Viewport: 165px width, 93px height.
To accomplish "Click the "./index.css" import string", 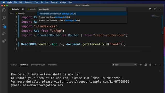I will (x=45, y=26).
